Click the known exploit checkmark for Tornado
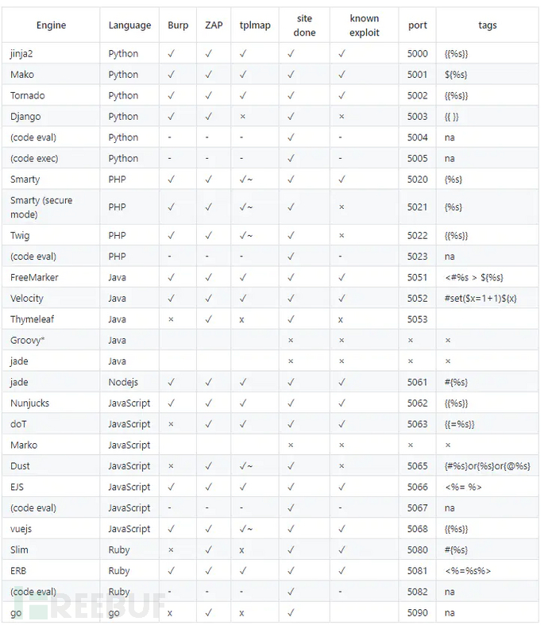This screenshot has height=625, width=548. [x=341, y=95]
